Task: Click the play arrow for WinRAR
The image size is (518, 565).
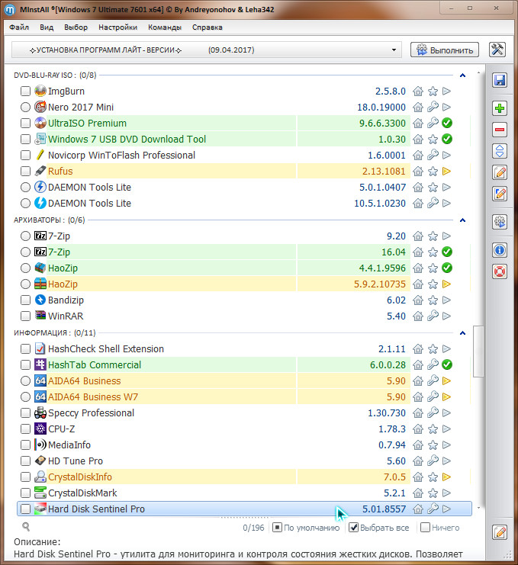Action: [x=446, y=316]
